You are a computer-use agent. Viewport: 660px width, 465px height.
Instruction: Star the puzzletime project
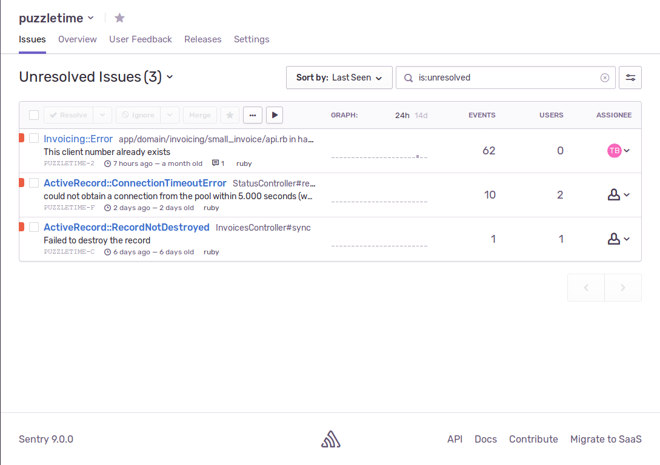click(119, 18)
